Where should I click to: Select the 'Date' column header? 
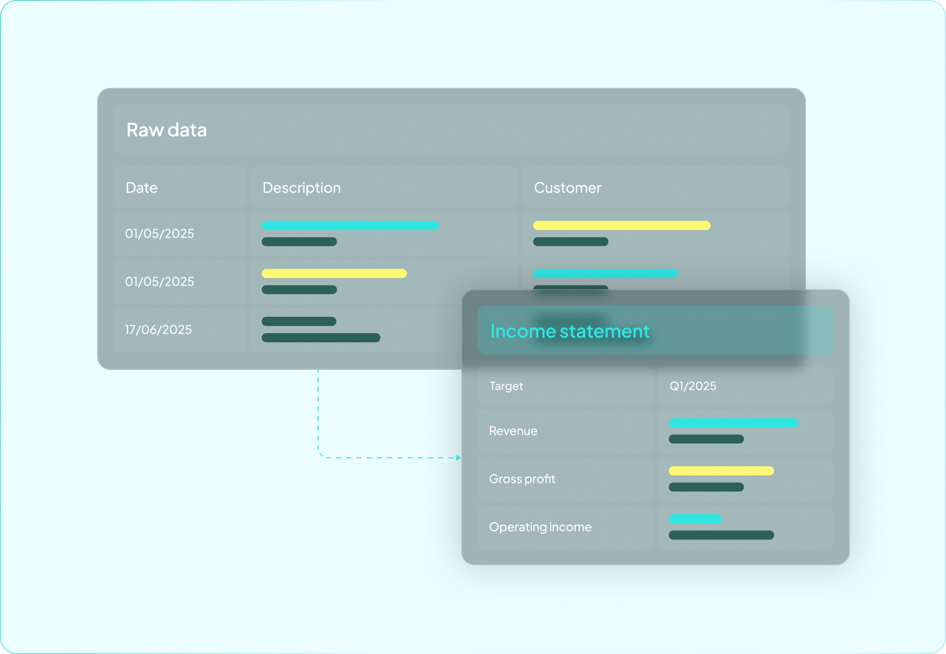point(180,187)
